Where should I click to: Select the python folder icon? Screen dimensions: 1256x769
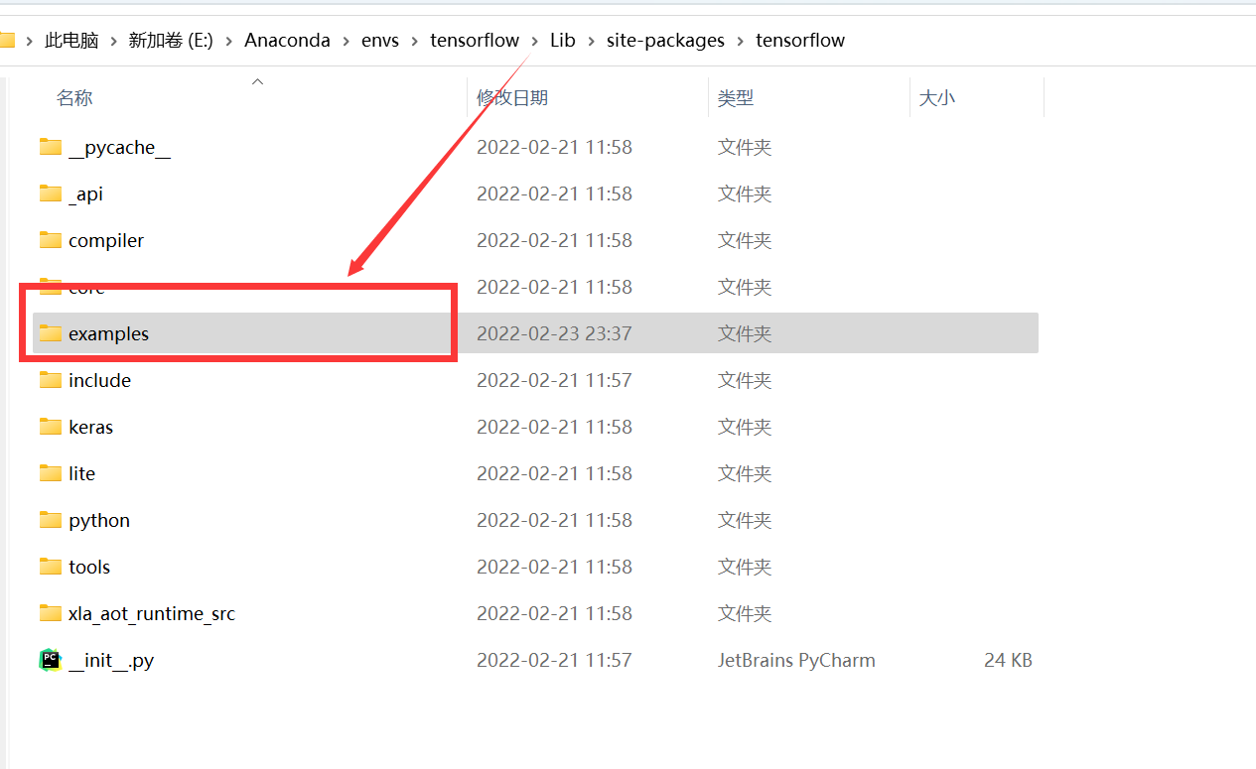click(x=51, y=520)
